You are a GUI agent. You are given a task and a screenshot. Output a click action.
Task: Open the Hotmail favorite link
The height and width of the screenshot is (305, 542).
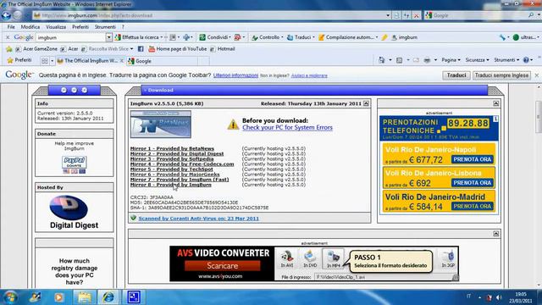[x=223, y=49]
